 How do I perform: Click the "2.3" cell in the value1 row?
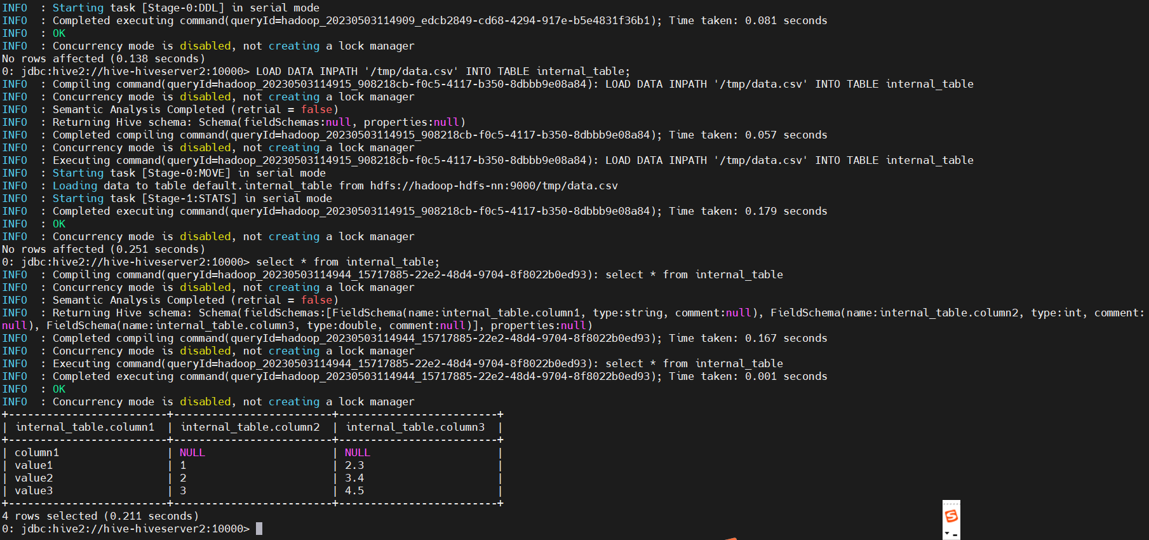(x=354, y=465)
